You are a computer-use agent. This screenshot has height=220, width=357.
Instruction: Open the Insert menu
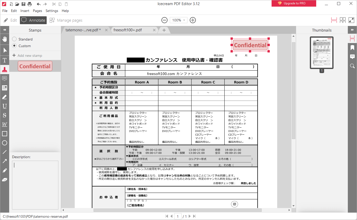[x=25, y=11]
